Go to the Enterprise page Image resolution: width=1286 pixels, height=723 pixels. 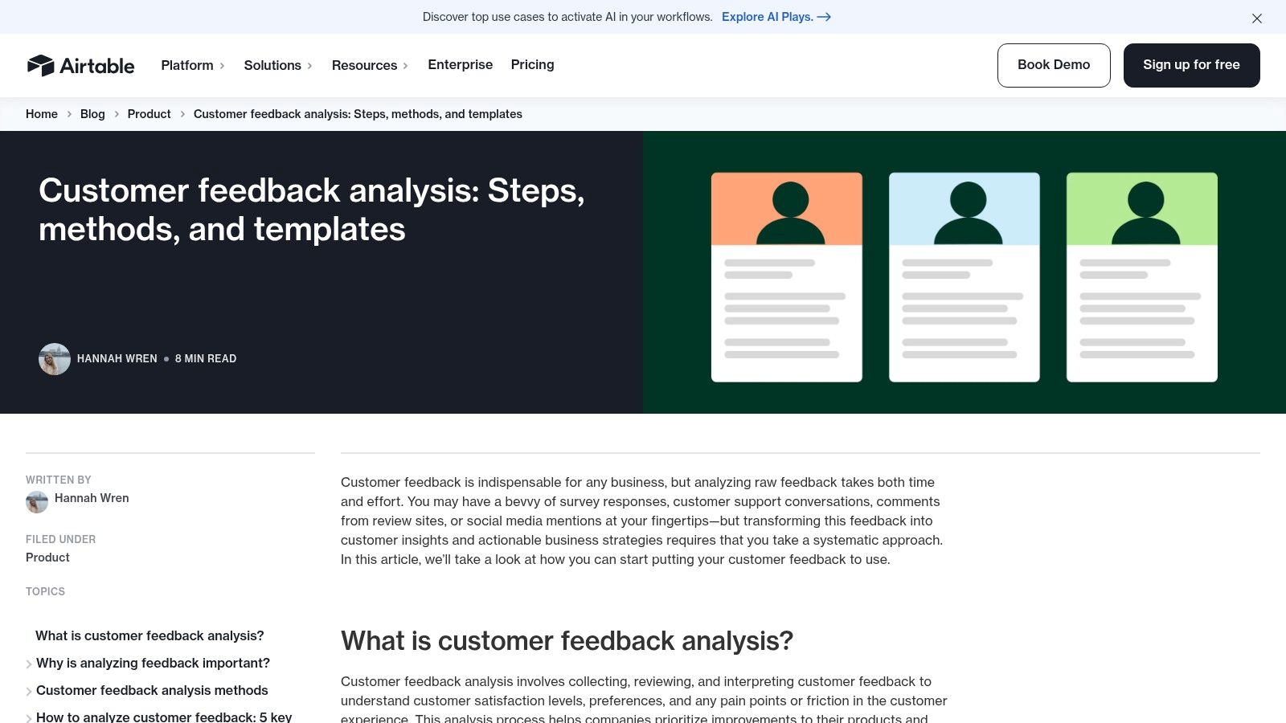[460, 64]
